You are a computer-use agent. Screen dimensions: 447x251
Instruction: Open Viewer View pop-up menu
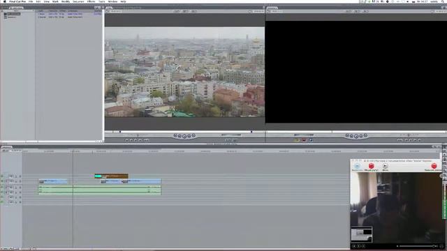pos(194,11)
